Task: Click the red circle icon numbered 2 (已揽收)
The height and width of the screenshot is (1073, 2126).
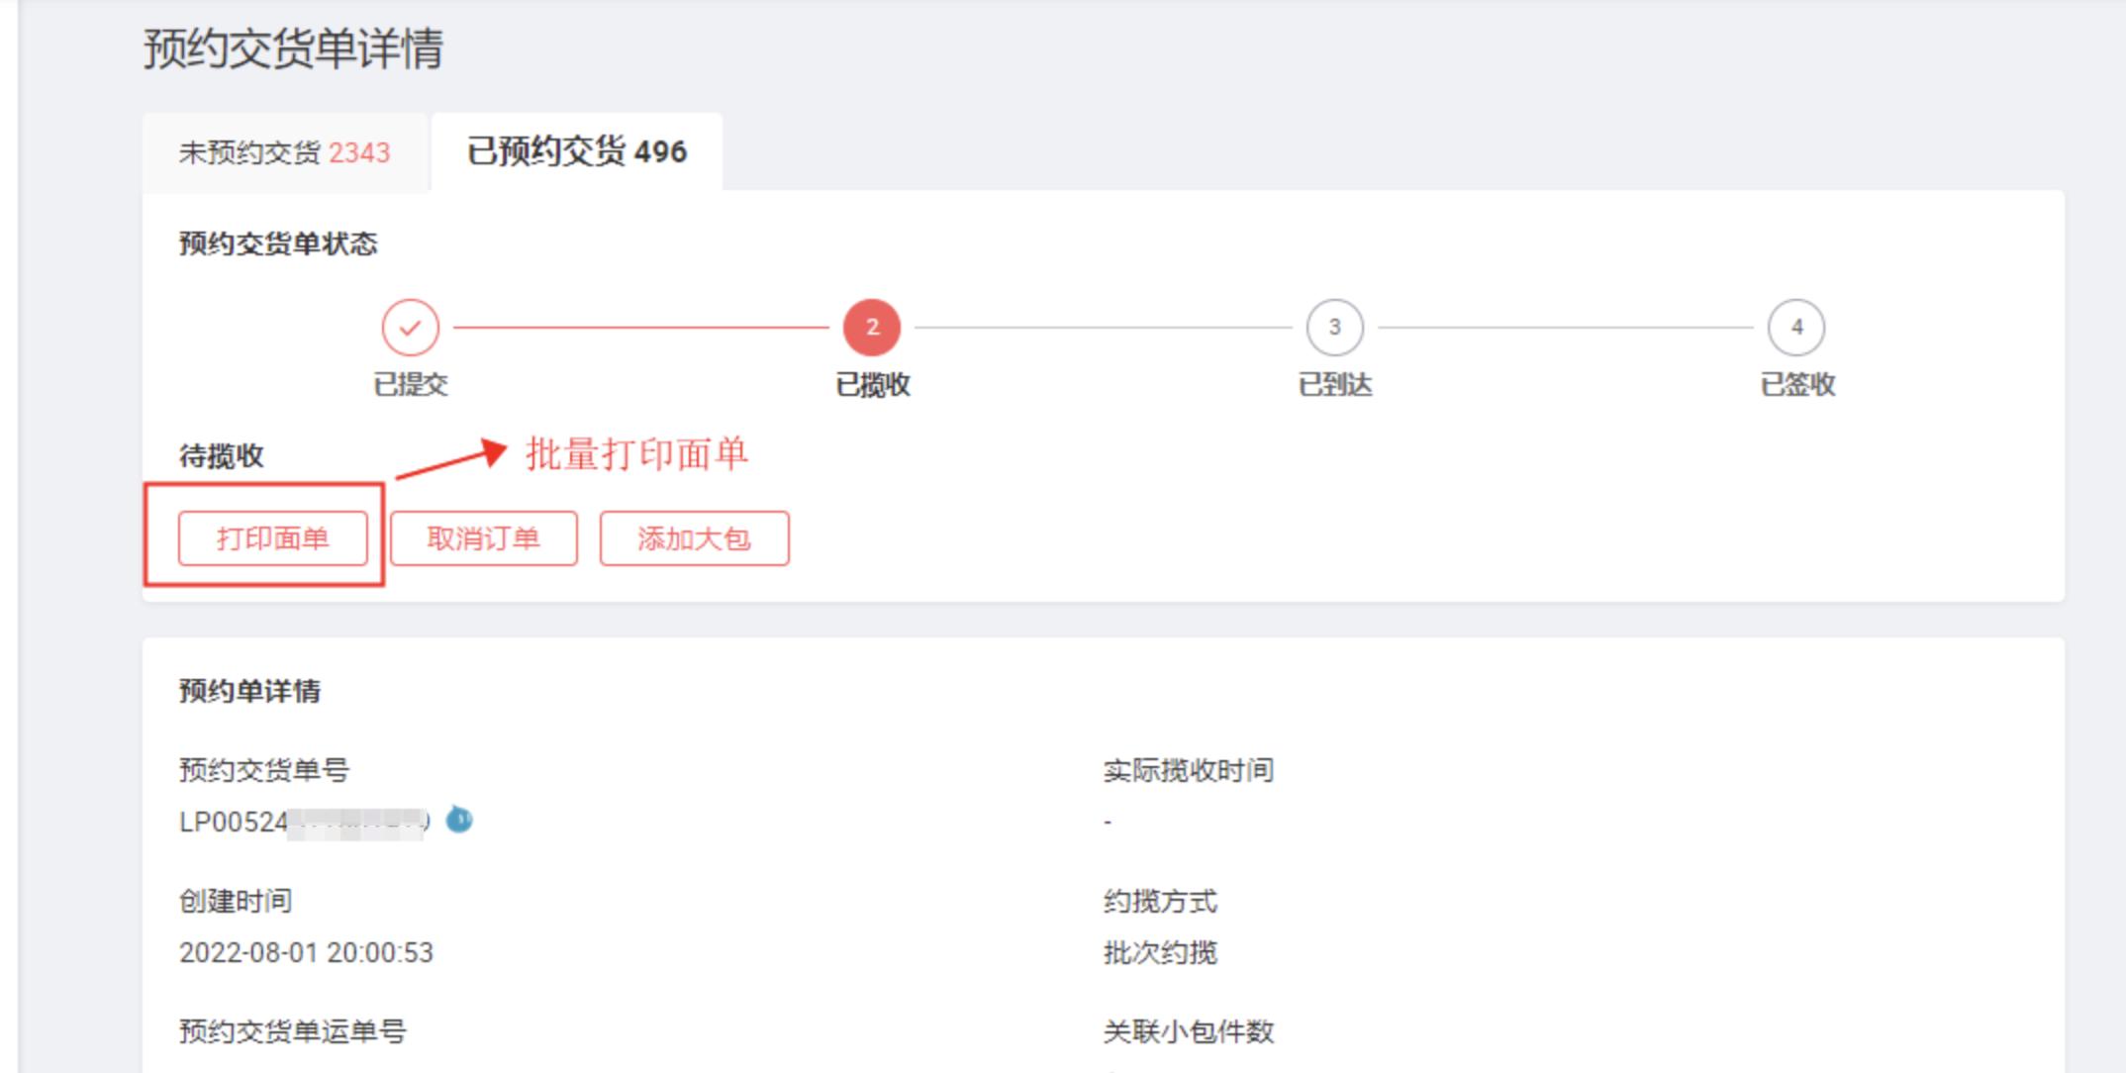Action: [872, 328]
